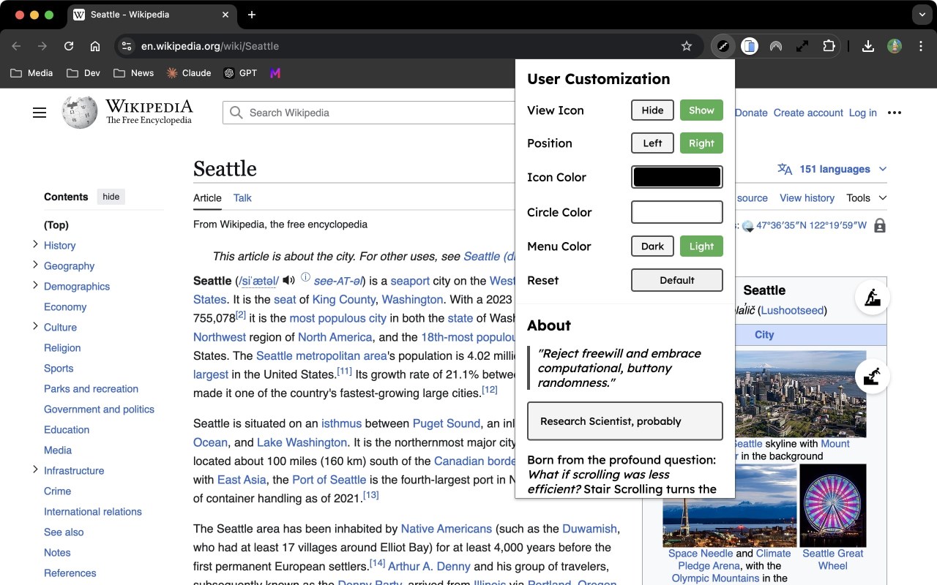This screenshot has height=585, width=937.
Task: Open the purple M bookmark
Action: point(275,73)
